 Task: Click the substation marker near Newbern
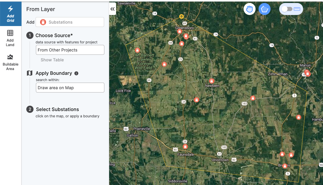point(212,81)
